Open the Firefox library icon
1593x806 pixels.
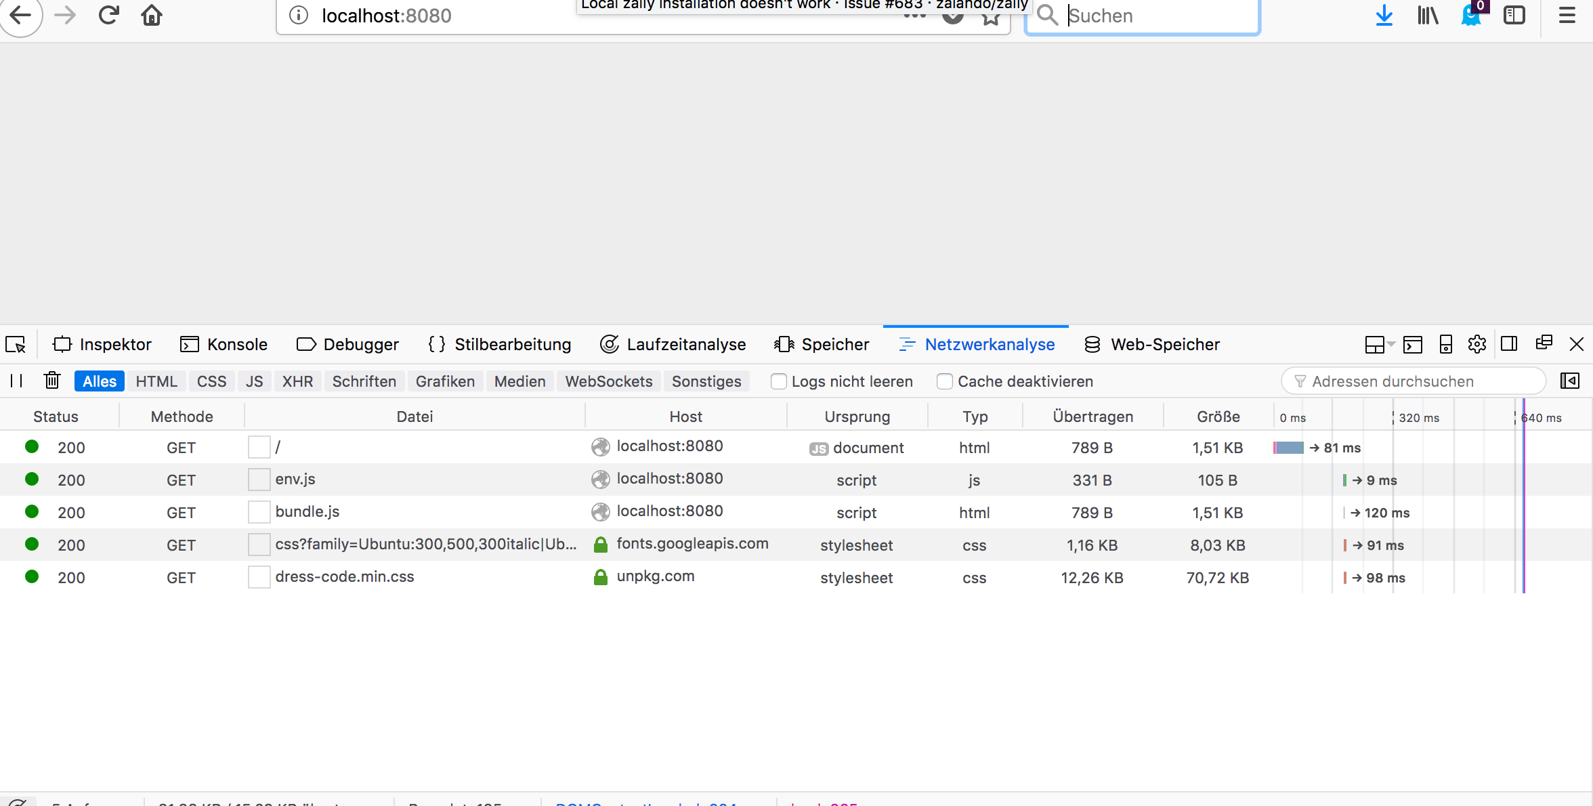click(x=1428, y=15)
